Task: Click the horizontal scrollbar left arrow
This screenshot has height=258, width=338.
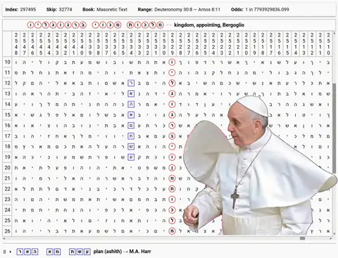Action: (4, 238)
